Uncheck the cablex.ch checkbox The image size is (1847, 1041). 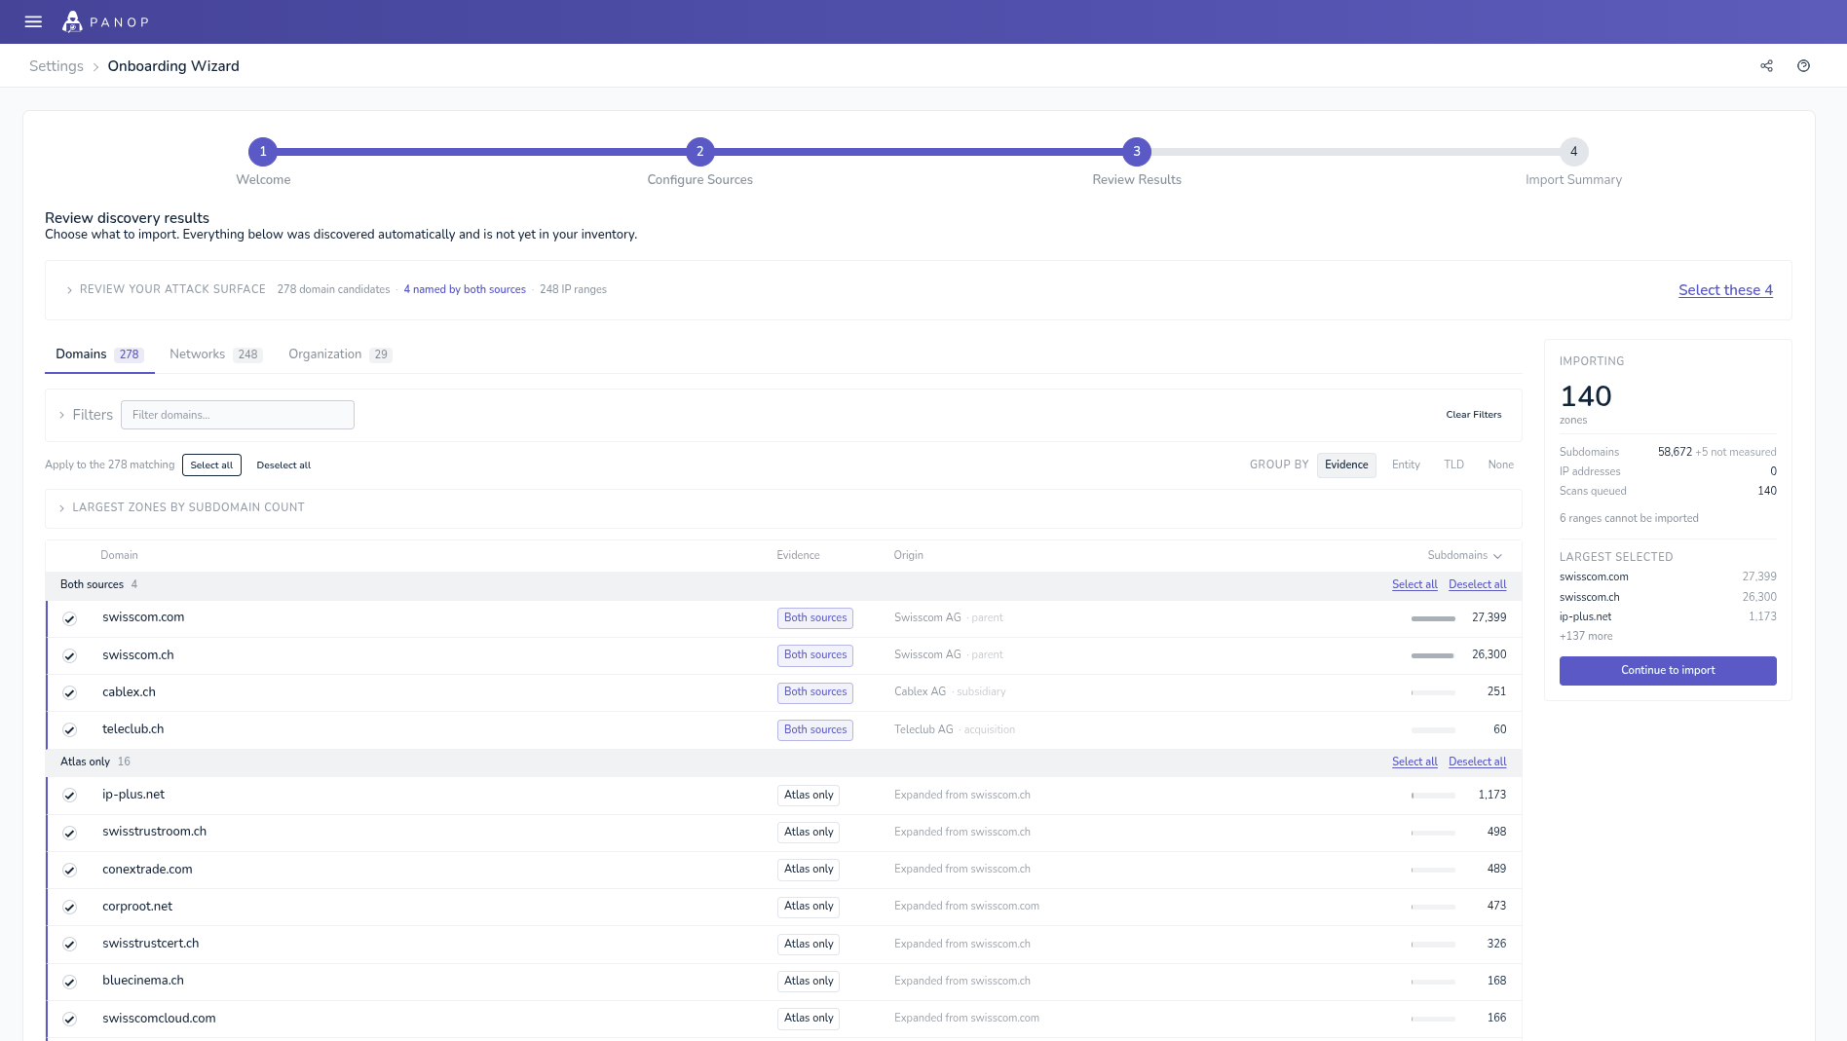tap(70, 692)
